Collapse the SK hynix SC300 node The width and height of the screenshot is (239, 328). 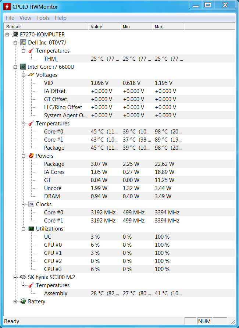pyautogui.click(x=15, y=277)
